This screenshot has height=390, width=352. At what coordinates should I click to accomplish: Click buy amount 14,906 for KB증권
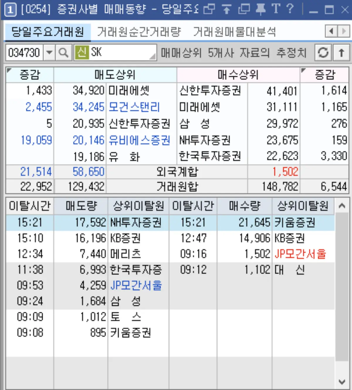(254, 238)
